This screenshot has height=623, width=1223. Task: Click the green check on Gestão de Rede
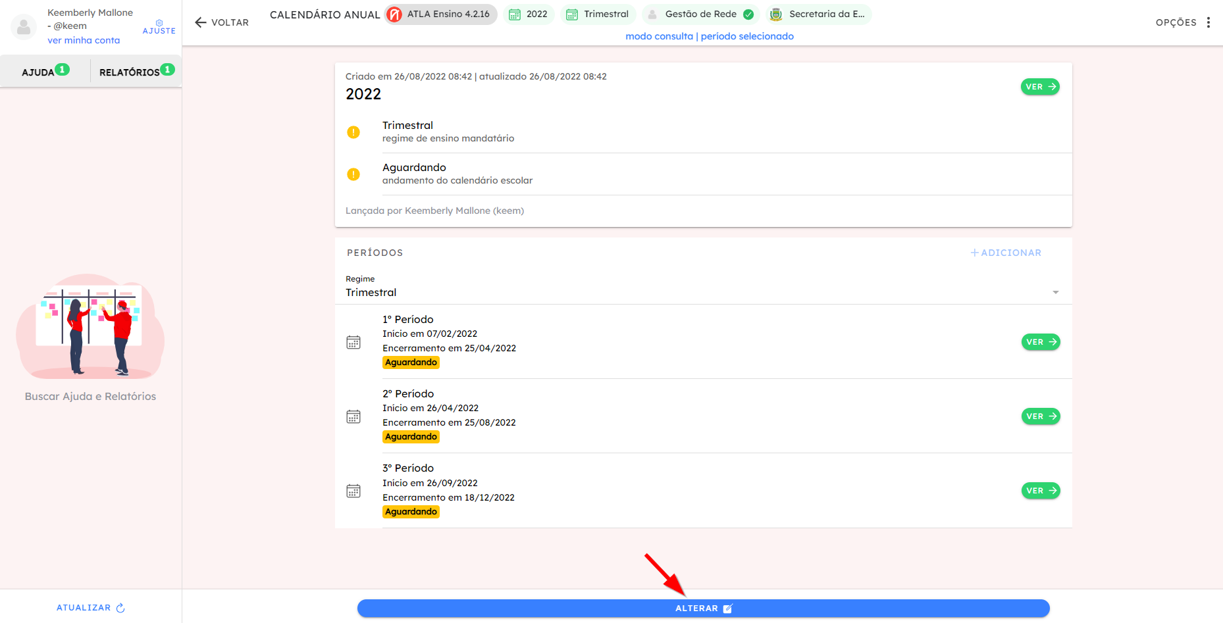748,14
